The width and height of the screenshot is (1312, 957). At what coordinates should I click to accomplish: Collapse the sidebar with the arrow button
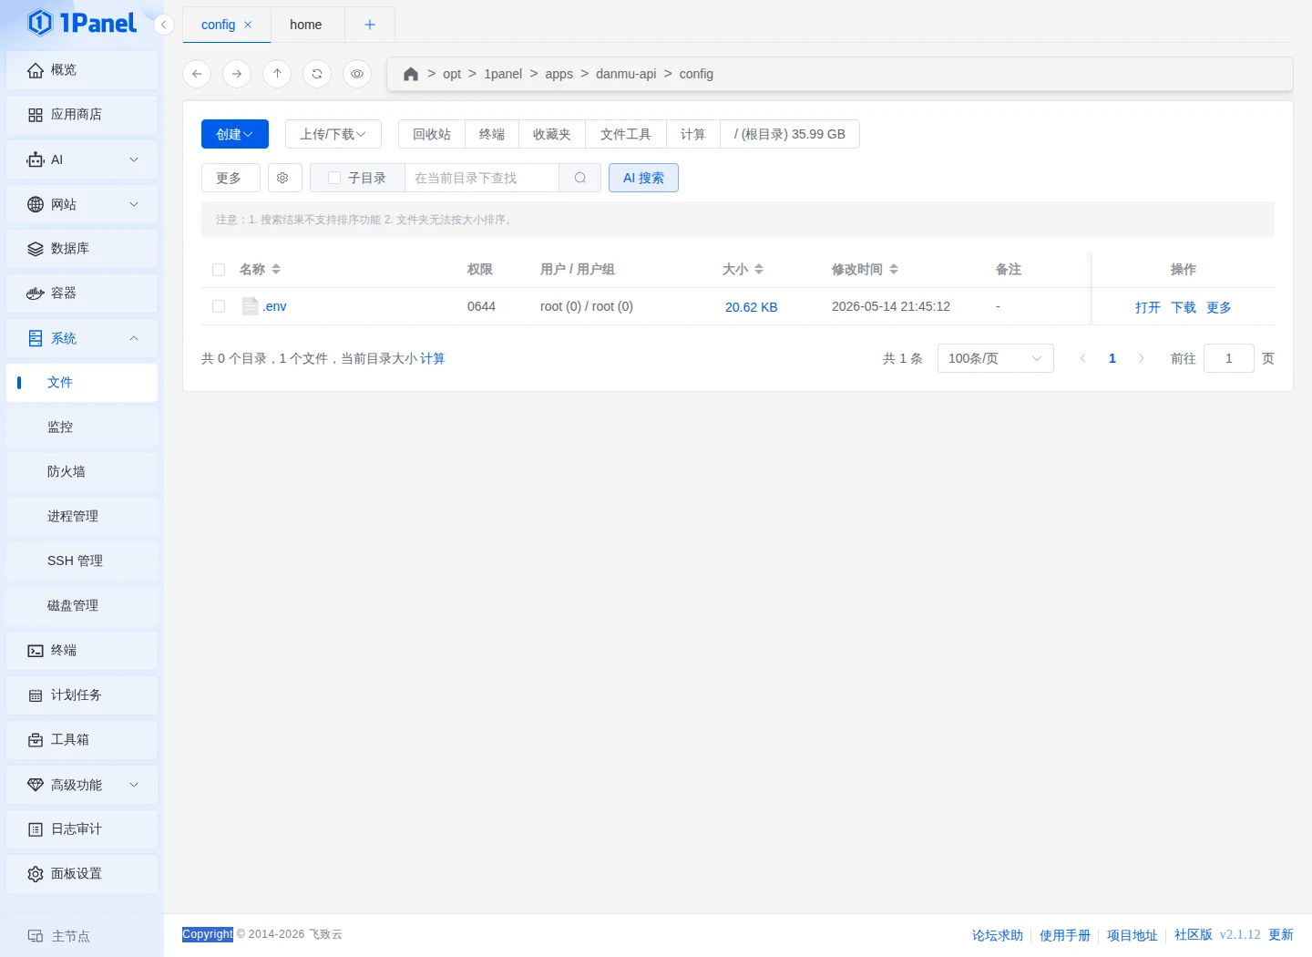163,25
